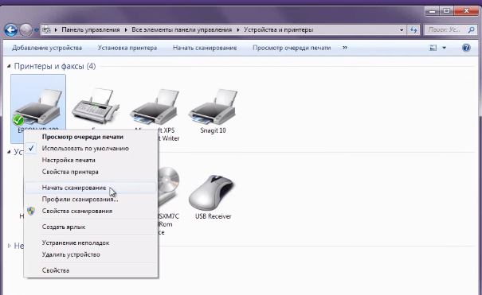Select the Snagit 10 printer icon

click(x=213, y=107)
